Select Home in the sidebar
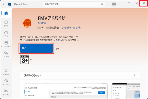 coord(6,13)
